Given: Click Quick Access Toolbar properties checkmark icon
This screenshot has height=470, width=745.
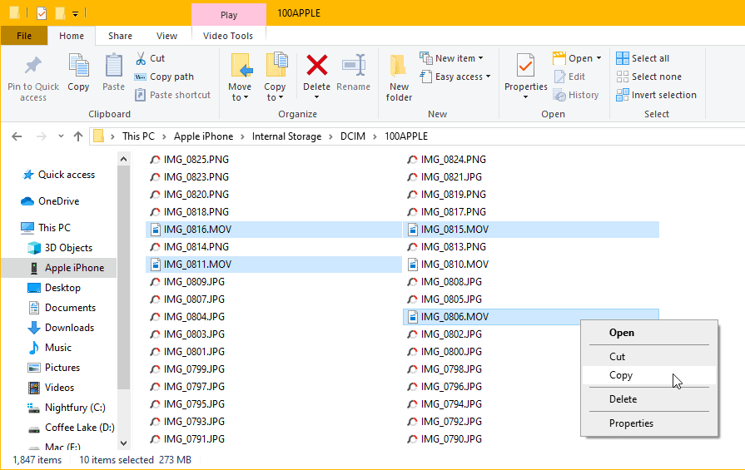Looking at the screenshot, I should click(42, 13).
